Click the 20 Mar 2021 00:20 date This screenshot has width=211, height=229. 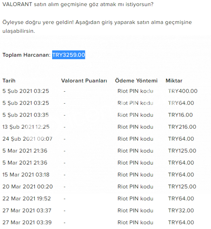tap(27, 187)
